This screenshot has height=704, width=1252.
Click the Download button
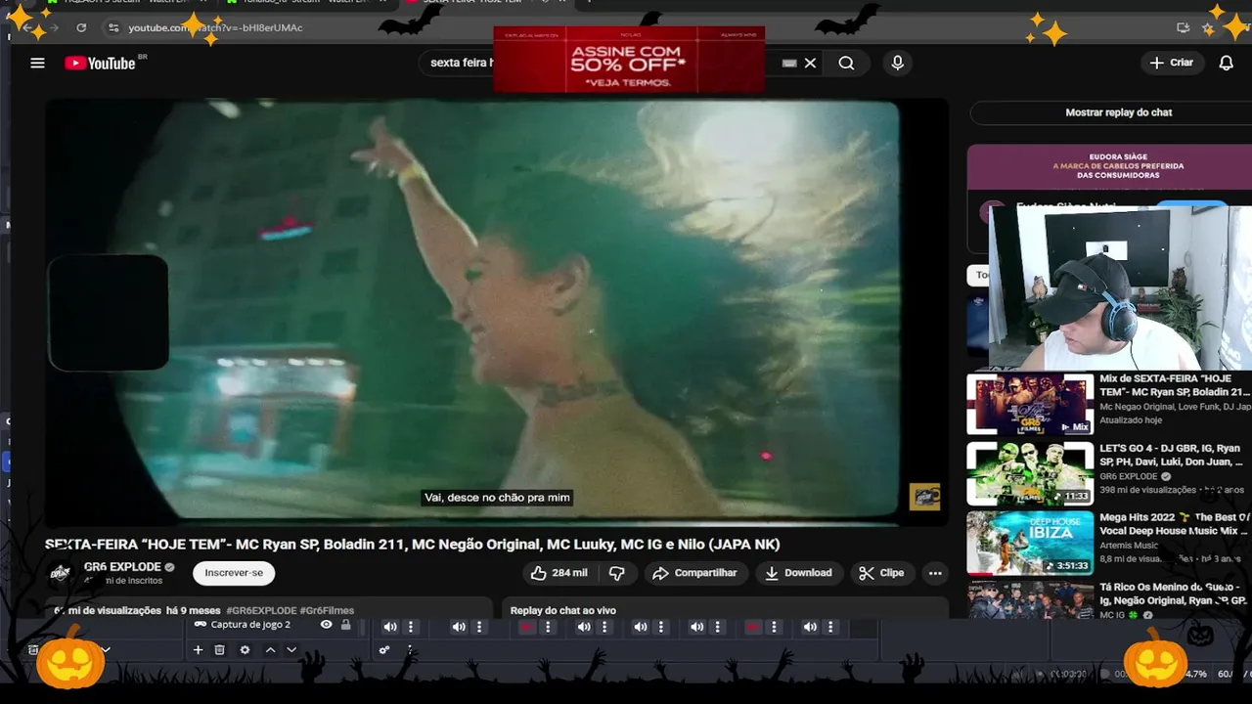pyautogui.click(x=797, y=573)
